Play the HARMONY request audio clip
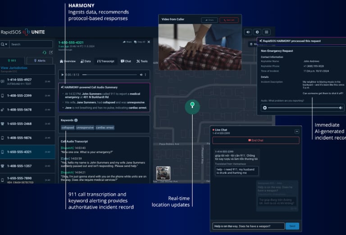Viewport: 346px width, 235px height. (x=265, y=107)
